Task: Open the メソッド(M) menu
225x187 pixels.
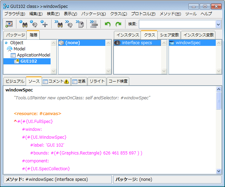Action: pyautogui.click(x=170, y=14)
